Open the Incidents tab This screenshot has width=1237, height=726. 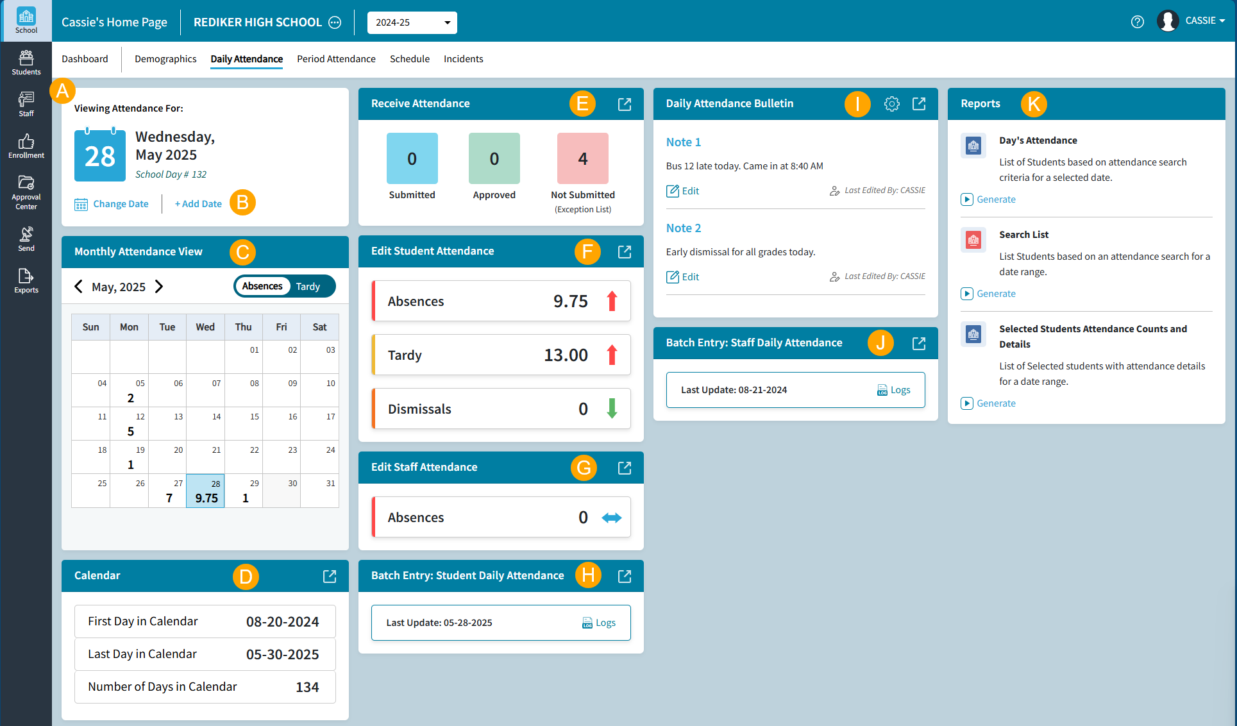click(463, 59)
